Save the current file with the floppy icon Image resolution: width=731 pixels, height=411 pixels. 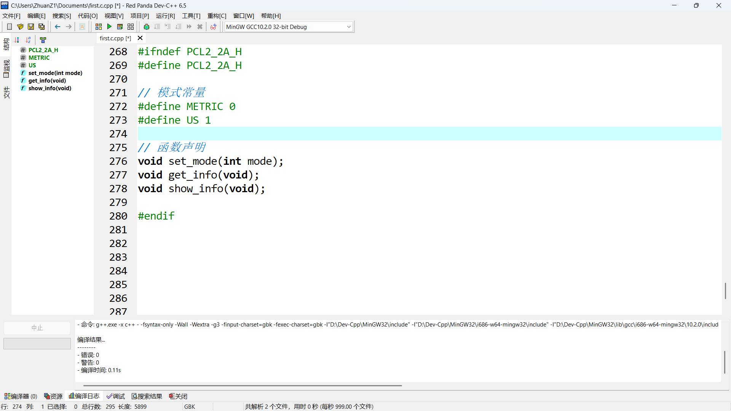point(31,27)
